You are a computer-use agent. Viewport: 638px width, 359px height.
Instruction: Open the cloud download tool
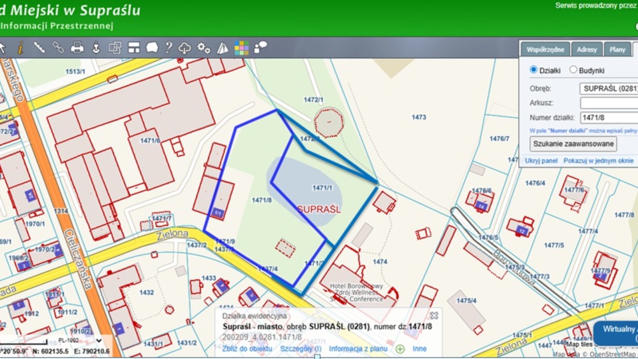click(184, 48)
